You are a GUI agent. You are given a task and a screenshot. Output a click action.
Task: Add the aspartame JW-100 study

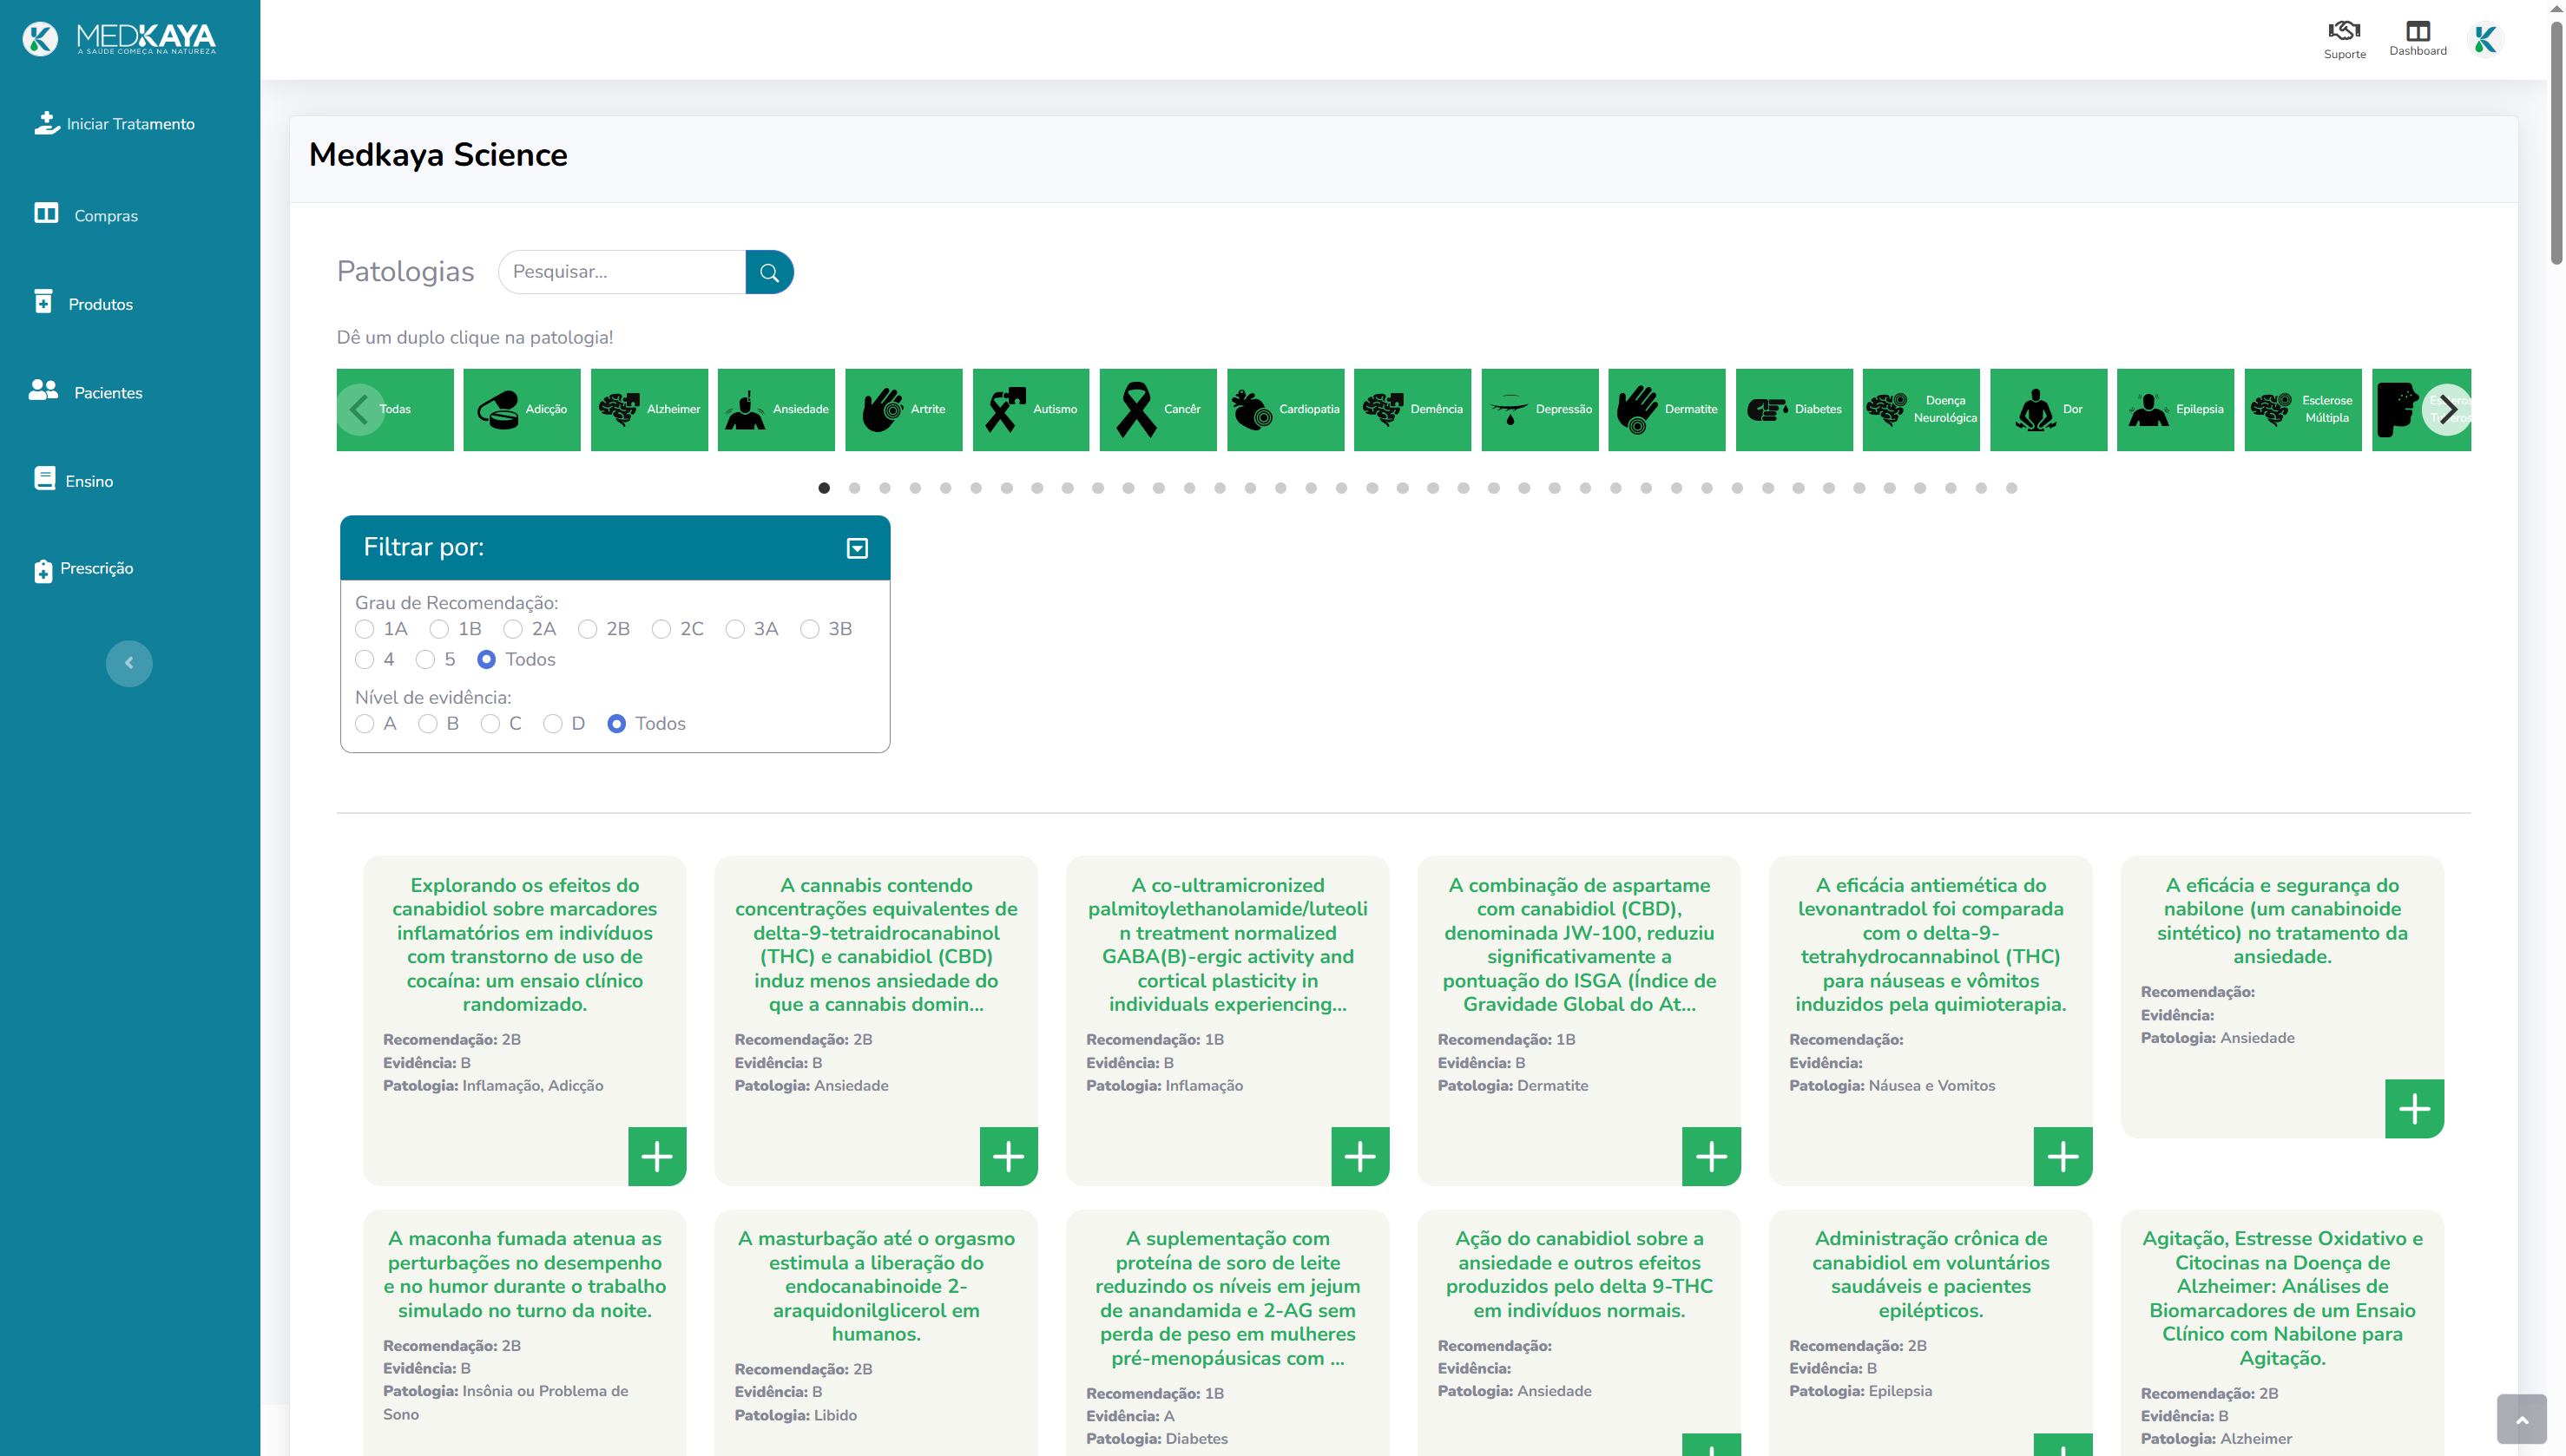point(1712,1157)
